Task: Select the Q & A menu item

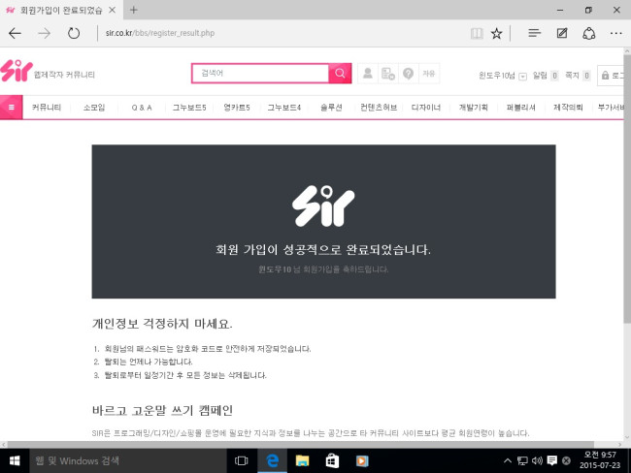Action: coord(142,108)
